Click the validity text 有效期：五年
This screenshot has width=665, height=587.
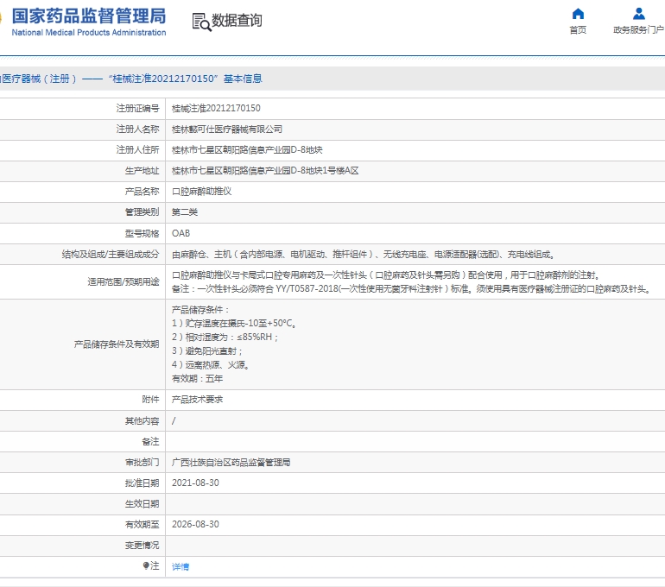197,379
